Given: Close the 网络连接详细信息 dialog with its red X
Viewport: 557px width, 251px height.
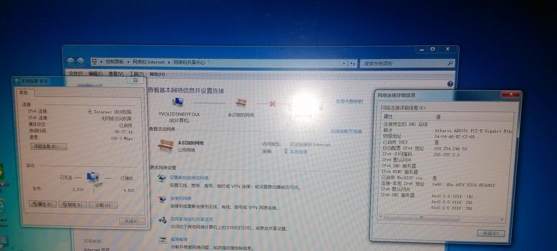Looking at the screenshot, I should (511, 94).
